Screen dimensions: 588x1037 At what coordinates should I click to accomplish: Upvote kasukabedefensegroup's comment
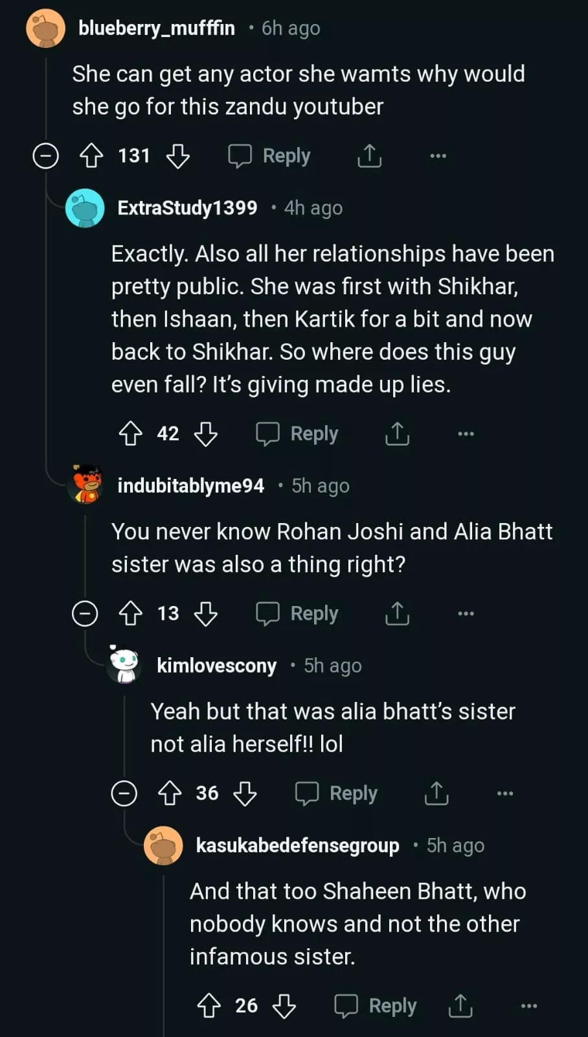click(209, 1006)
